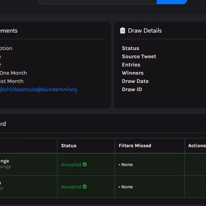Click the last row's green check icon
Image resolution: width=206 pixels, height=206 pixels.
(x=84, y=187)
